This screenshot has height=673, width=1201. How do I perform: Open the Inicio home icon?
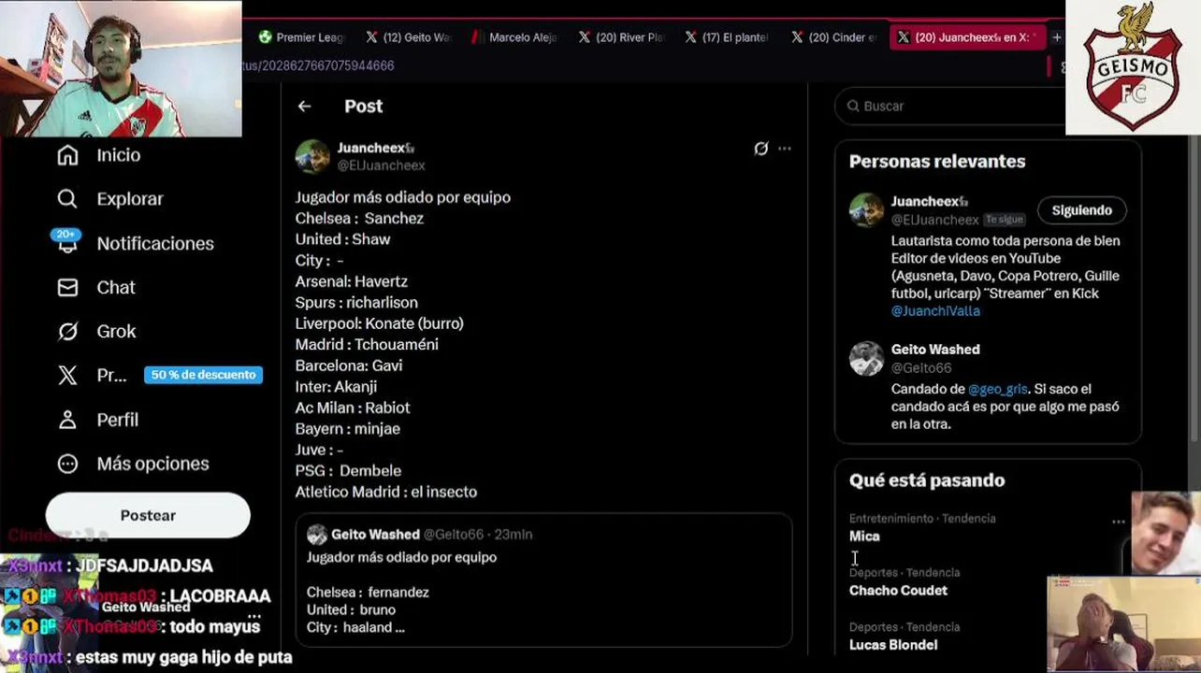[67, 155]
